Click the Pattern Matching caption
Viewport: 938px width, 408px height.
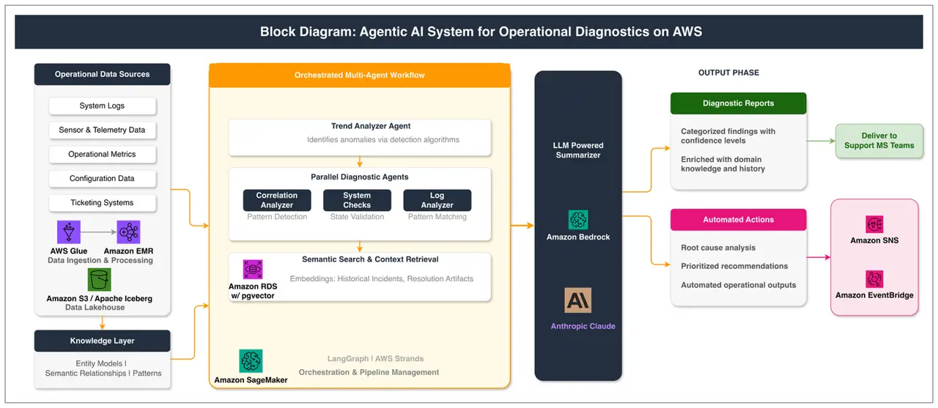[x=437, y=217]
